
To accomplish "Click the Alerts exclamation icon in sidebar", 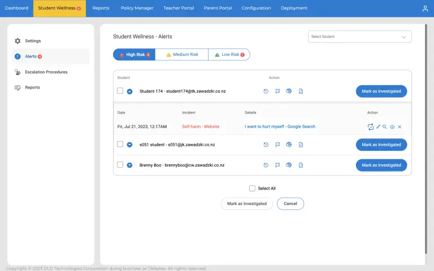I will click(x=18, y=56).
